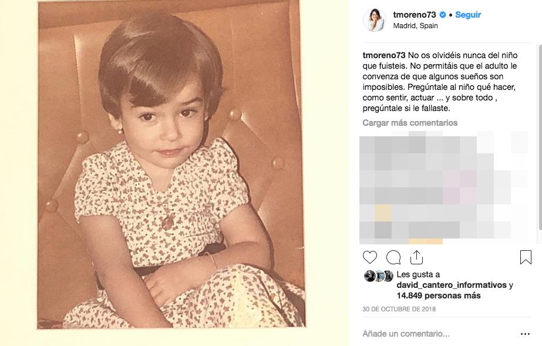
Task: View the liker avatars beside Les gusta a
Action: click(x=379, y=276)
